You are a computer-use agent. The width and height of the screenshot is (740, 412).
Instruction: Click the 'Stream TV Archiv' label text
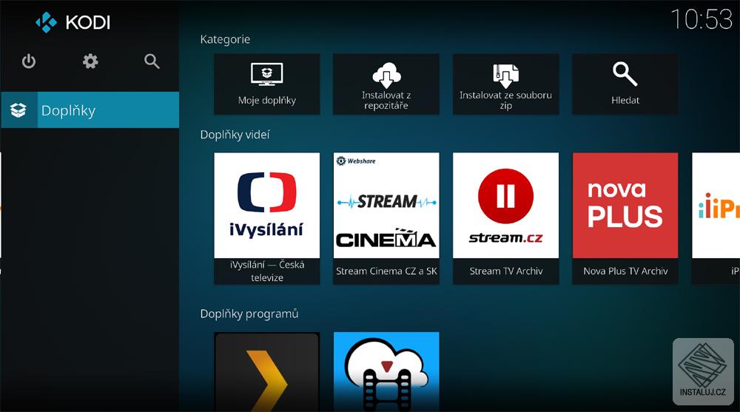pyautogui.click(x=506, y=271)
